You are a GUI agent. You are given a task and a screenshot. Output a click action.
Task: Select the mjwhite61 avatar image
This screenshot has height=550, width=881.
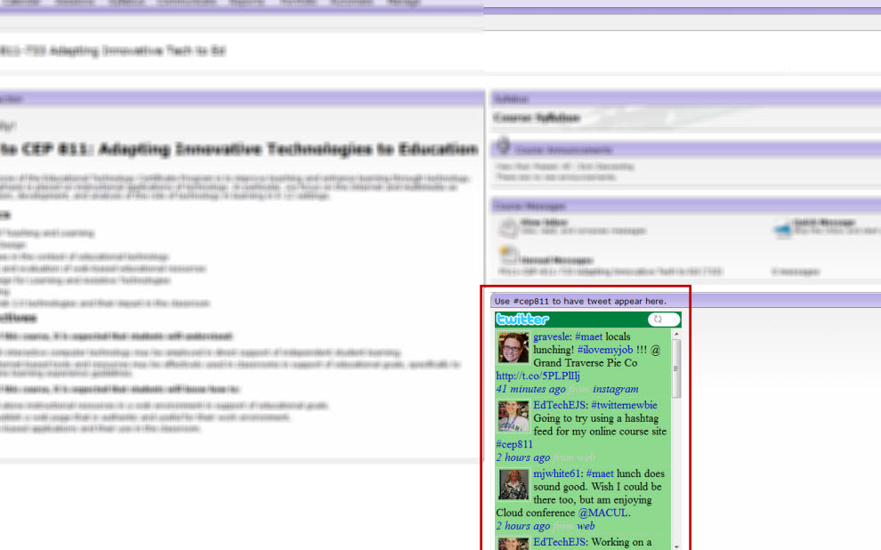coord(513,485)
